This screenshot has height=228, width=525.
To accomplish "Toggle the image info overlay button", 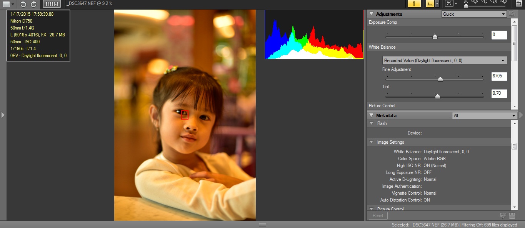I will click(x=414, y=4).
